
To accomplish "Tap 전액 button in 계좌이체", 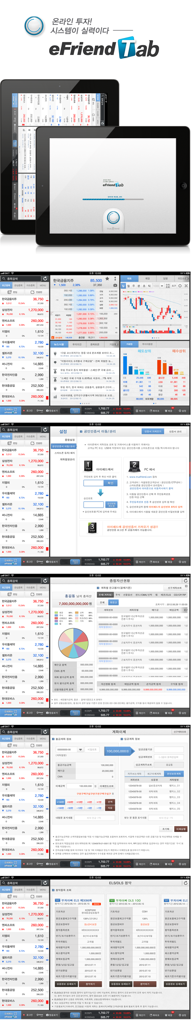I will [110, 802].
